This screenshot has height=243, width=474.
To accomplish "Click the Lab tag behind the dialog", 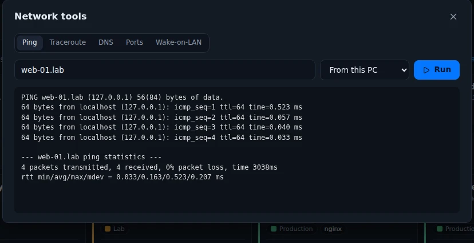I will point(114,229).
